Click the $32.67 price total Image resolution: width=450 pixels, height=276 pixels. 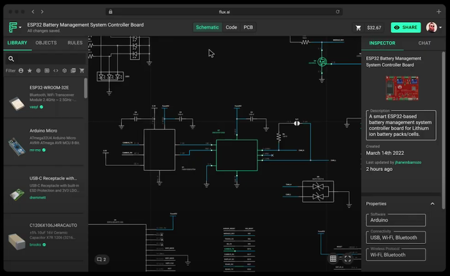374,28
